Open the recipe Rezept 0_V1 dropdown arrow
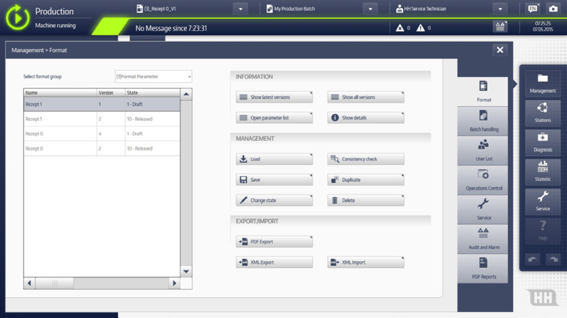This screenshot has height=318, width=567. (241, 9)
